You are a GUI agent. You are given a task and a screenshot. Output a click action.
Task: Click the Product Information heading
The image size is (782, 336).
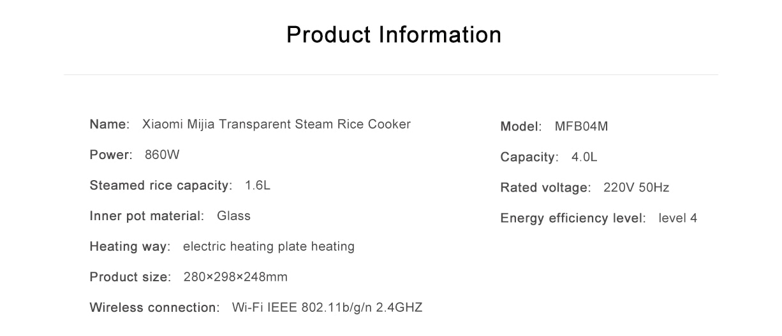pyautogui.click(x=394, y=34)
